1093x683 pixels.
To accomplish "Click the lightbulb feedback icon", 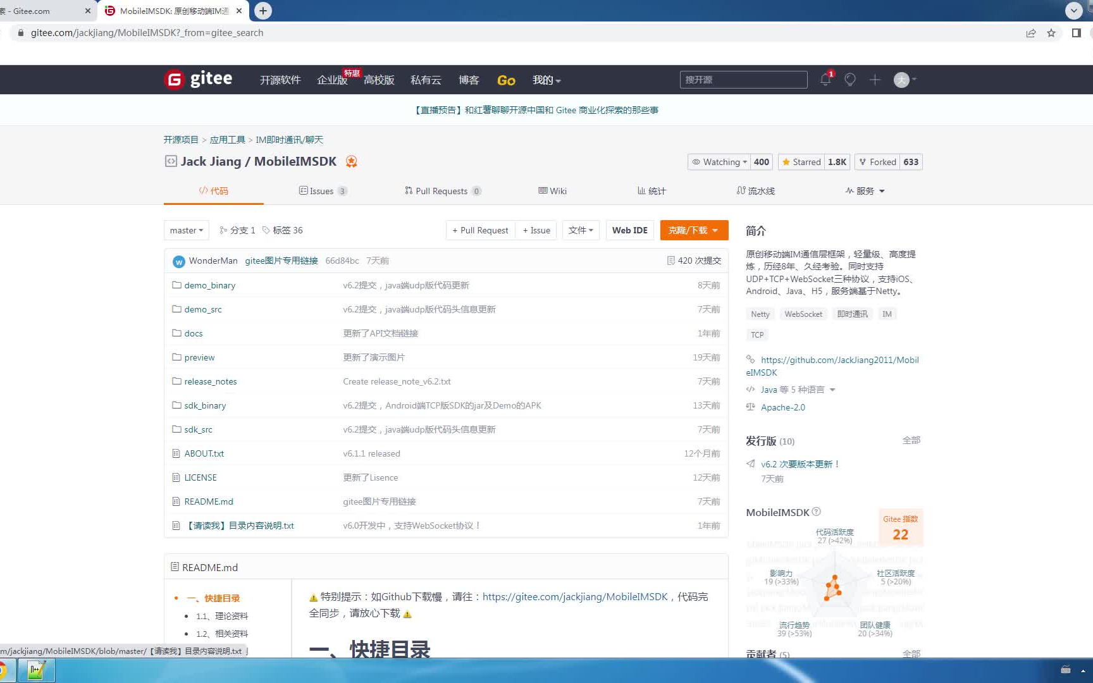I will pos(849,80).
